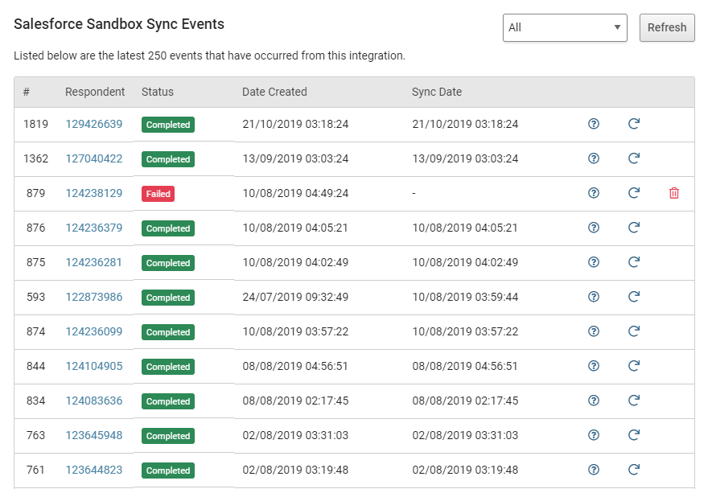This screenshot has width=712, height=489.
Task: Click the Completed badge for event 1819
Action: tap(168, 125)
